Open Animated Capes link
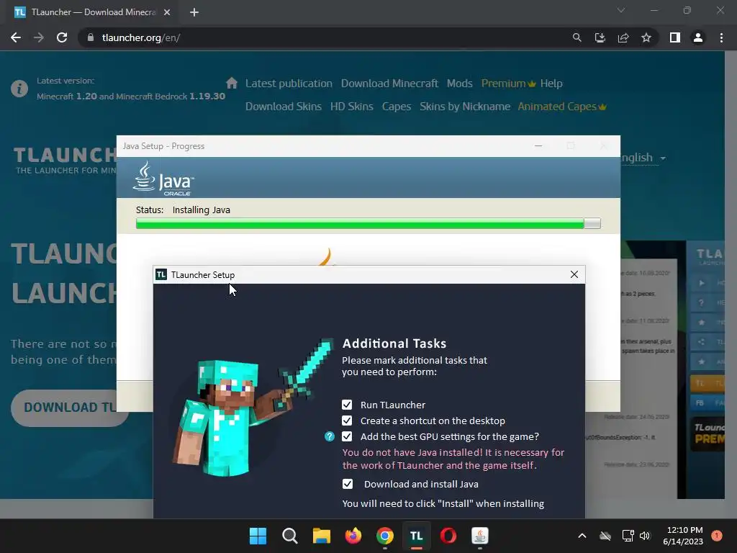737x553 pixels. coord(561,107)
